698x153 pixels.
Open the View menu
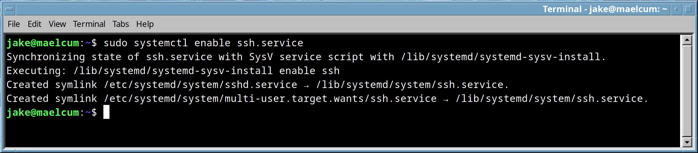(57, 24)
